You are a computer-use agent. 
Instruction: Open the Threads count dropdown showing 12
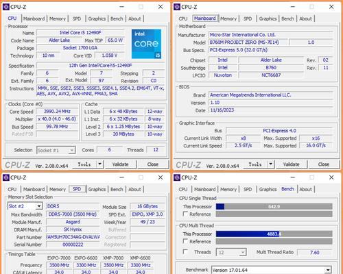(x=243, y=252)
